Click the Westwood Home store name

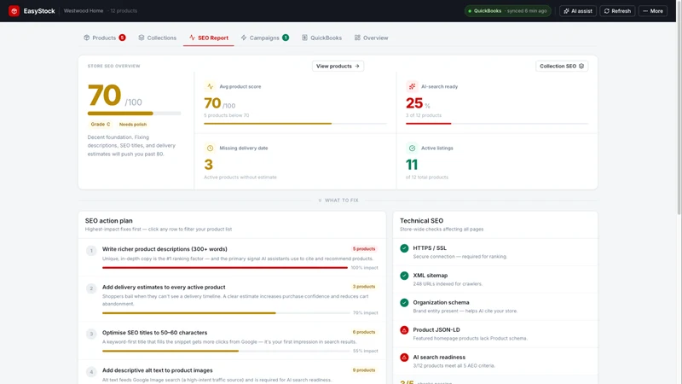coord(83,11)
